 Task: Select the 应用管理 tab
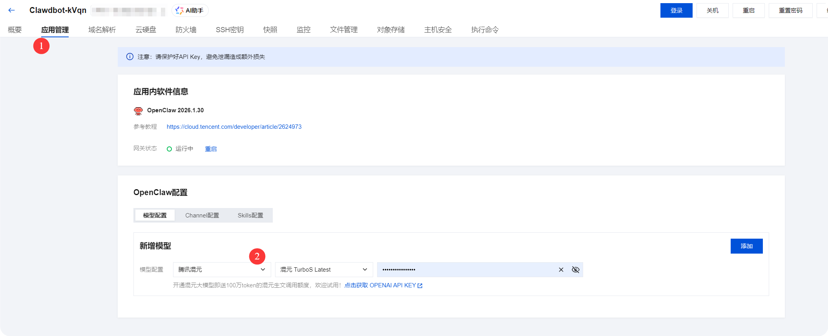coord(55,30)
